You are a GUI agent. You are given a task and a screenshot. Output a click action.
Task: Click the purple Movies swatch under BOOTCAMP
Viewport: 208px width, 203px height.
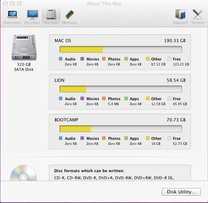[82, 138]
